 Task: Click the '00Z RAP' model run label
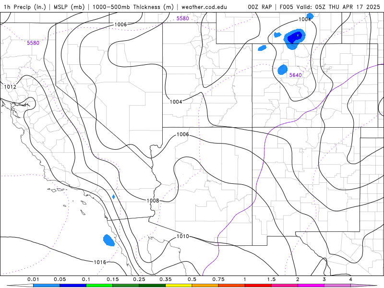[260, 7]
